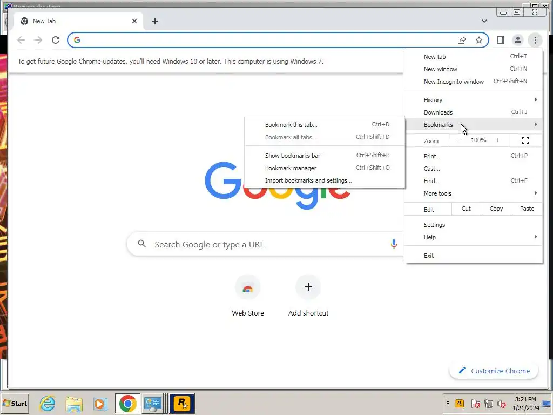Click Paste in the Edit row
Viewport: 553px width, 415px height.
point(527,209)
